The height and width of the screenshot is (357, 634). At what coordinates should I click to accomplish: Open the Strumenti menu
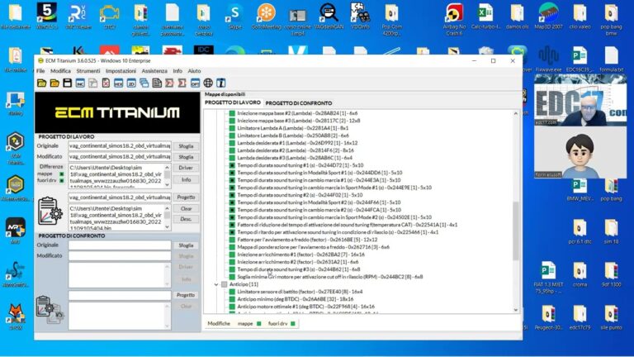[88, 71]
